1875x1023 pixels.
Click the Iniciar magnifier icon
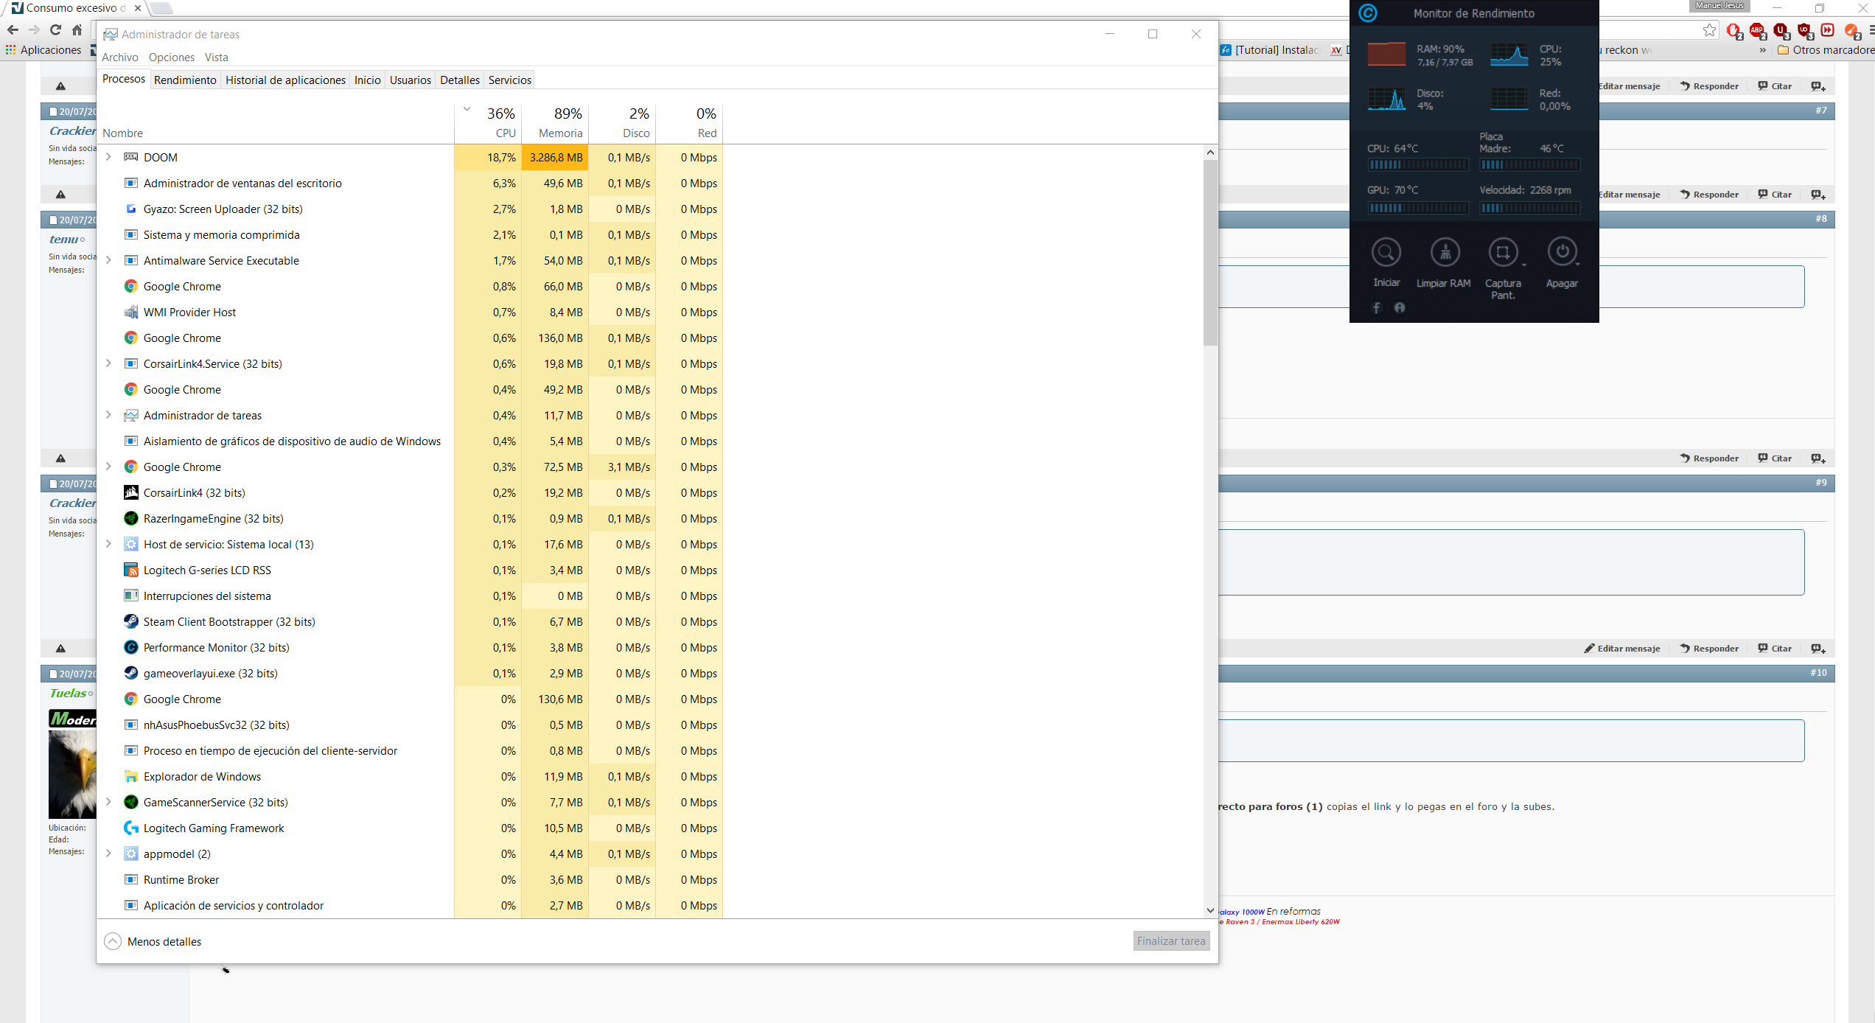[x=1386, y=253]
